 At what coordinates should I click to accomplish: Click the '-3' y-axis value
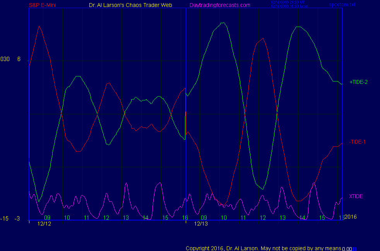point(17,219)
